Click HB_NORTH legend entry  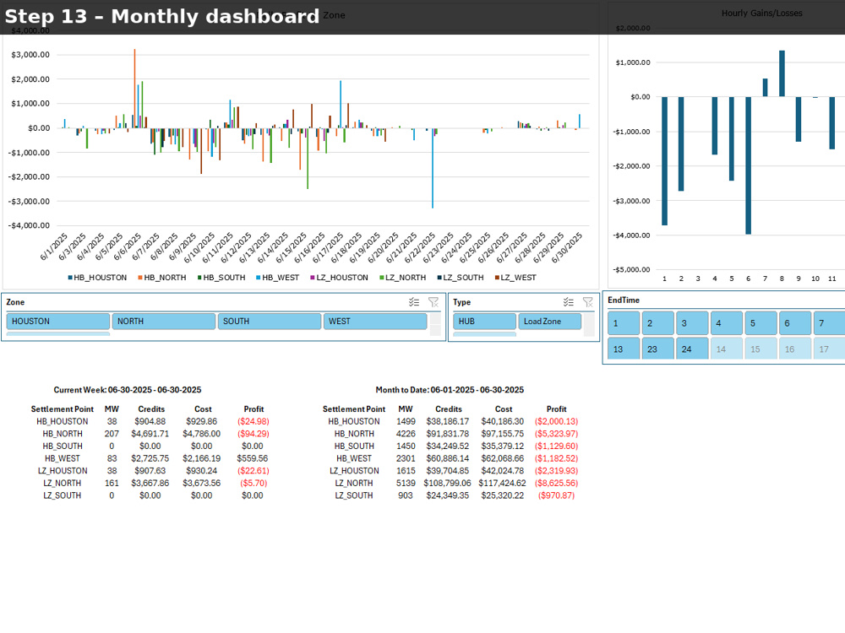coord(162,278)
